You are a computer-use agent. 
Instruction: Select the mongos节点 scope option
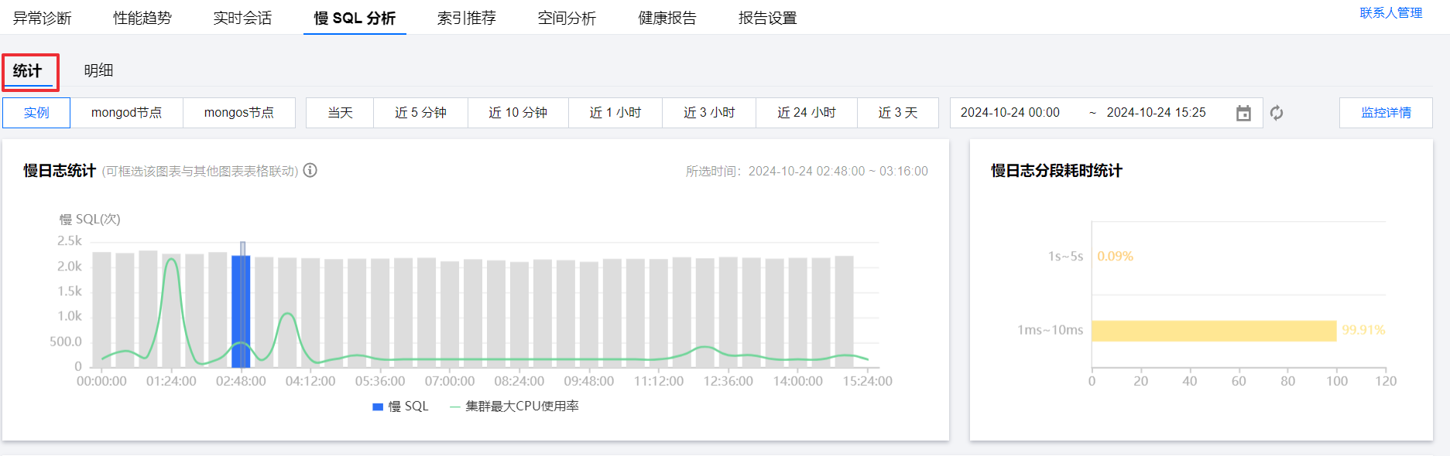pyautogui.click(x=239, y=113)
